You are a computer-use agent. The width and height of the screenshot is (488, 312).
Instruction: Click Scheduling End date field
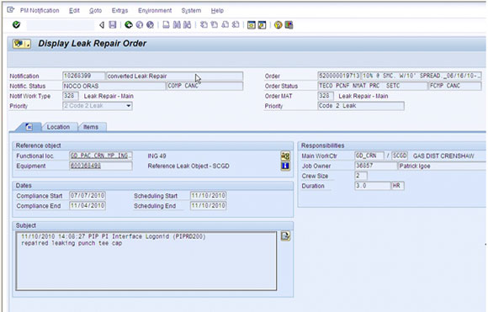pos(208,205)
